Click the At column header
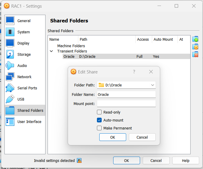 (184, 40)
